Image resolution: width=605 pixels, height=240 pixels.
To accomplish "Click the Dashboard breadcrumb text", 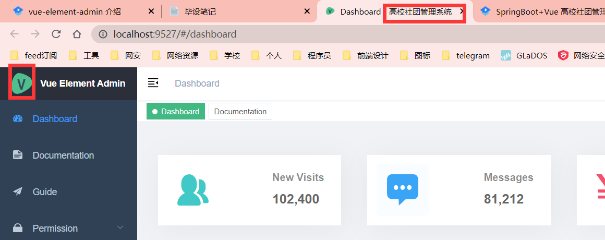I will tap(197, 83).
